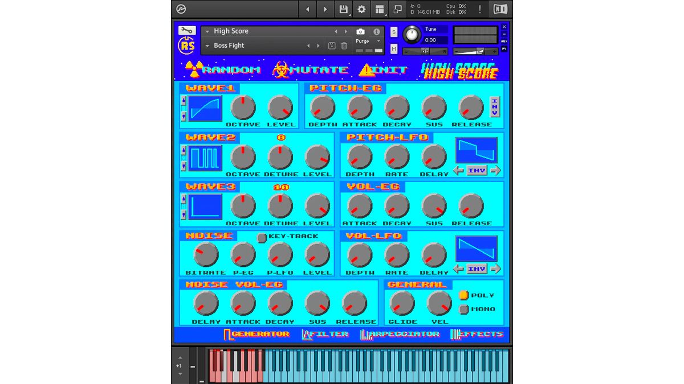Click the pan L-R slider

tap(425, 51)
